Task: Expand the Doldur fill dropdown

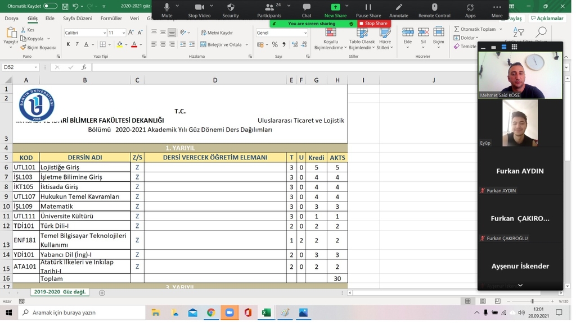Action: click(477, 38)
